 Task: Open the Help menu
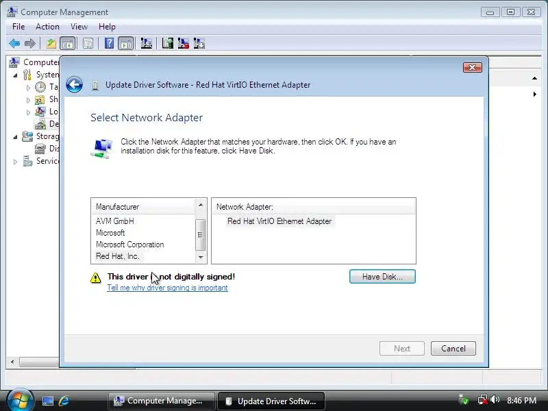(x=107, y=27)
